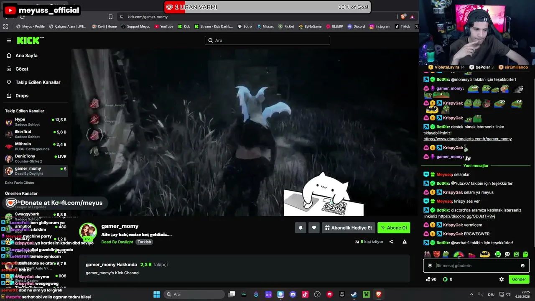Open gamer_momy profile avatar
The image size is (535, 301).
click(x=88, y=232)
